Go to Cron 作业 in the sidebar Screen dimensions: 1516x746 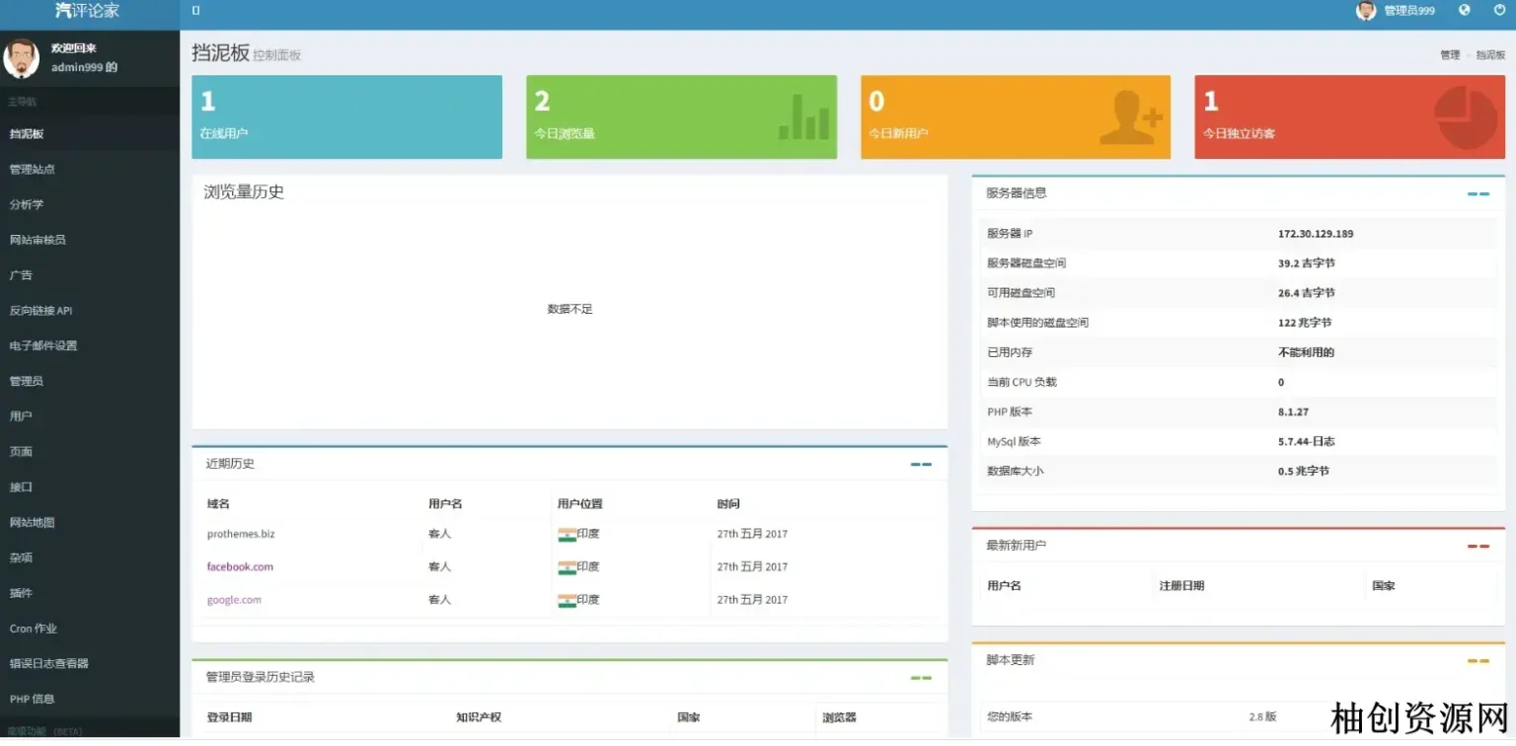pyautogui.click(x=34, y=629)
